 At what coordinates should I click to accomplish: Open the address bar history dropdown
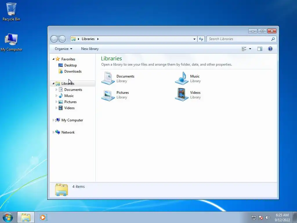194,39
